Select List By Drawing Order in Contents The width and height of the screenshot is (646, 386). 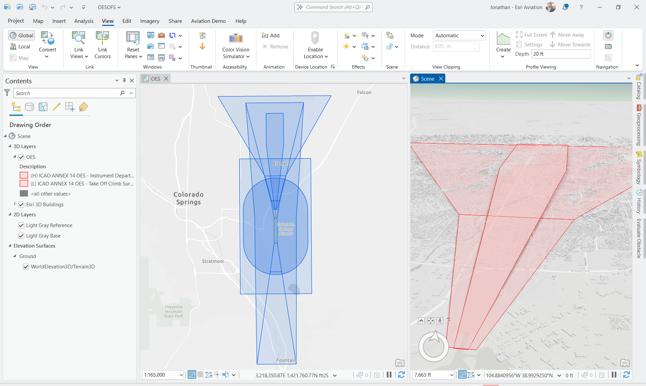[x=16, y=107]
